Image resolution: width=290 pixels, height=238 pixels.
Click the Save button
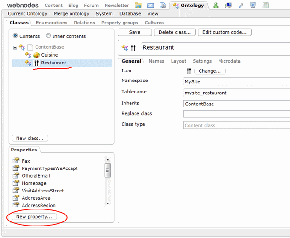click(135, 32)
